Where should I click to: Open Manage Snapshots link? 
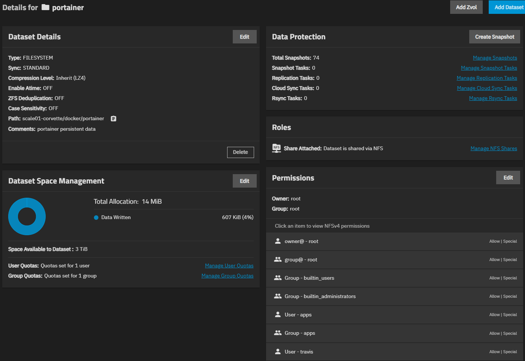tap(495, 58)
